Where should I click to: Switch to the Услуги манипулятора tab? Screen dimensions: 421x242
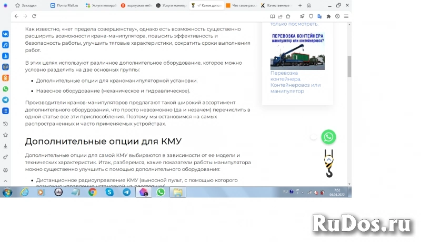pos(172,5)
